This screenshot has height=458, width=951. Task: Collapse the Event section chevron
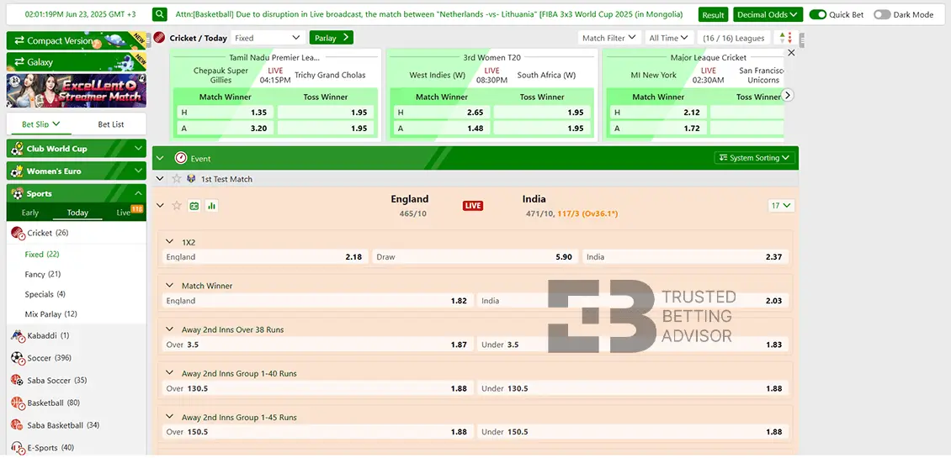pyautogui.click(x=160, y=158)
